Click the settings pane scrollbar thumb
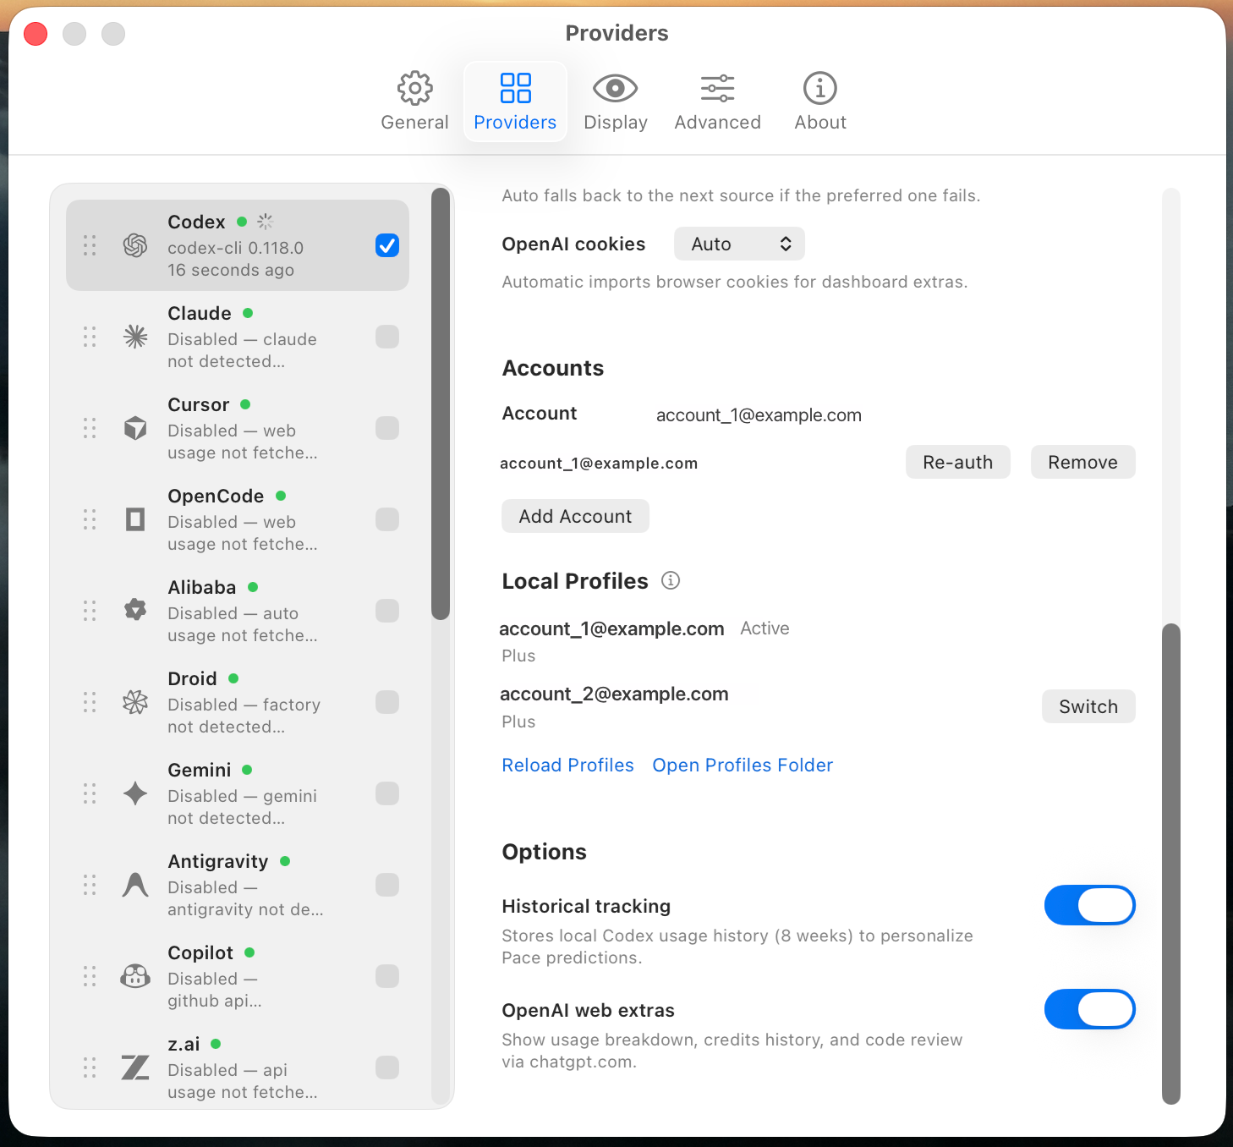The image size is (1233, 1147). (1171, 864)
